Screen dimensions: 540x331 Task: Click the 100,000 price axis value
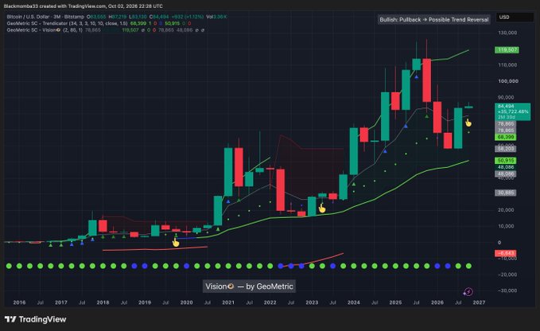point(508,81)
